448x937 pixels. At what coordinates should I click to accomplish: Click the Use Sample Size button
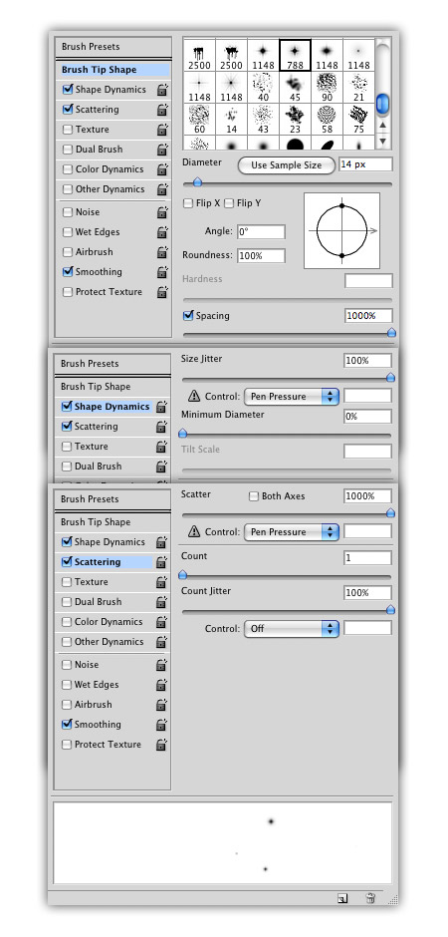click(x=287, y=165)
